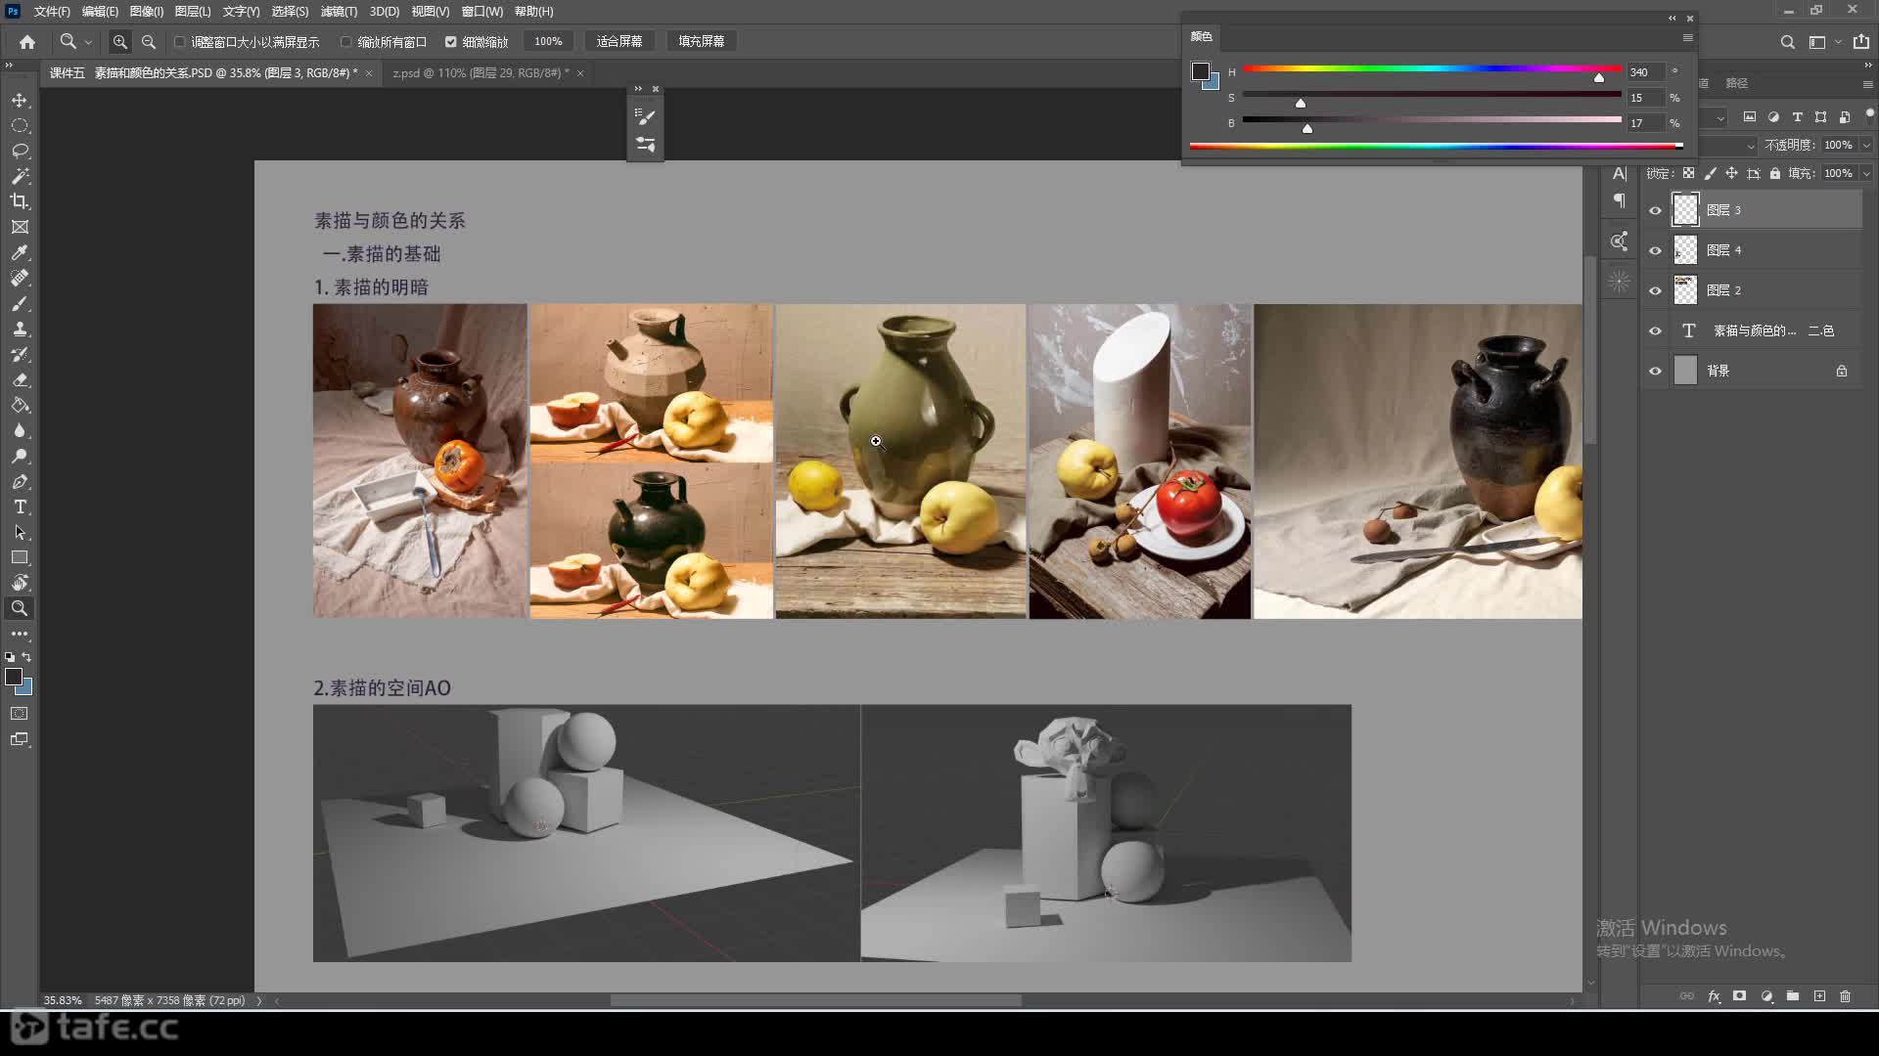Screen dimensions: 1879x1056
Task: Uncheck the scrubby zoom checkbox
Action: coord(451,42)
